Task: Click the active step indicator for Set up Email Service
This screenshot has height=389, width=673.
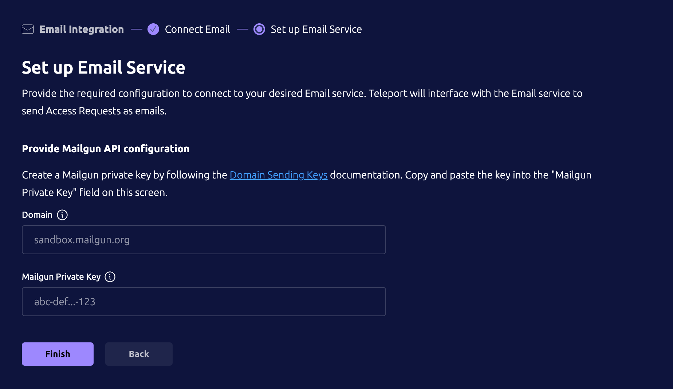Action: tap(259, 29)
